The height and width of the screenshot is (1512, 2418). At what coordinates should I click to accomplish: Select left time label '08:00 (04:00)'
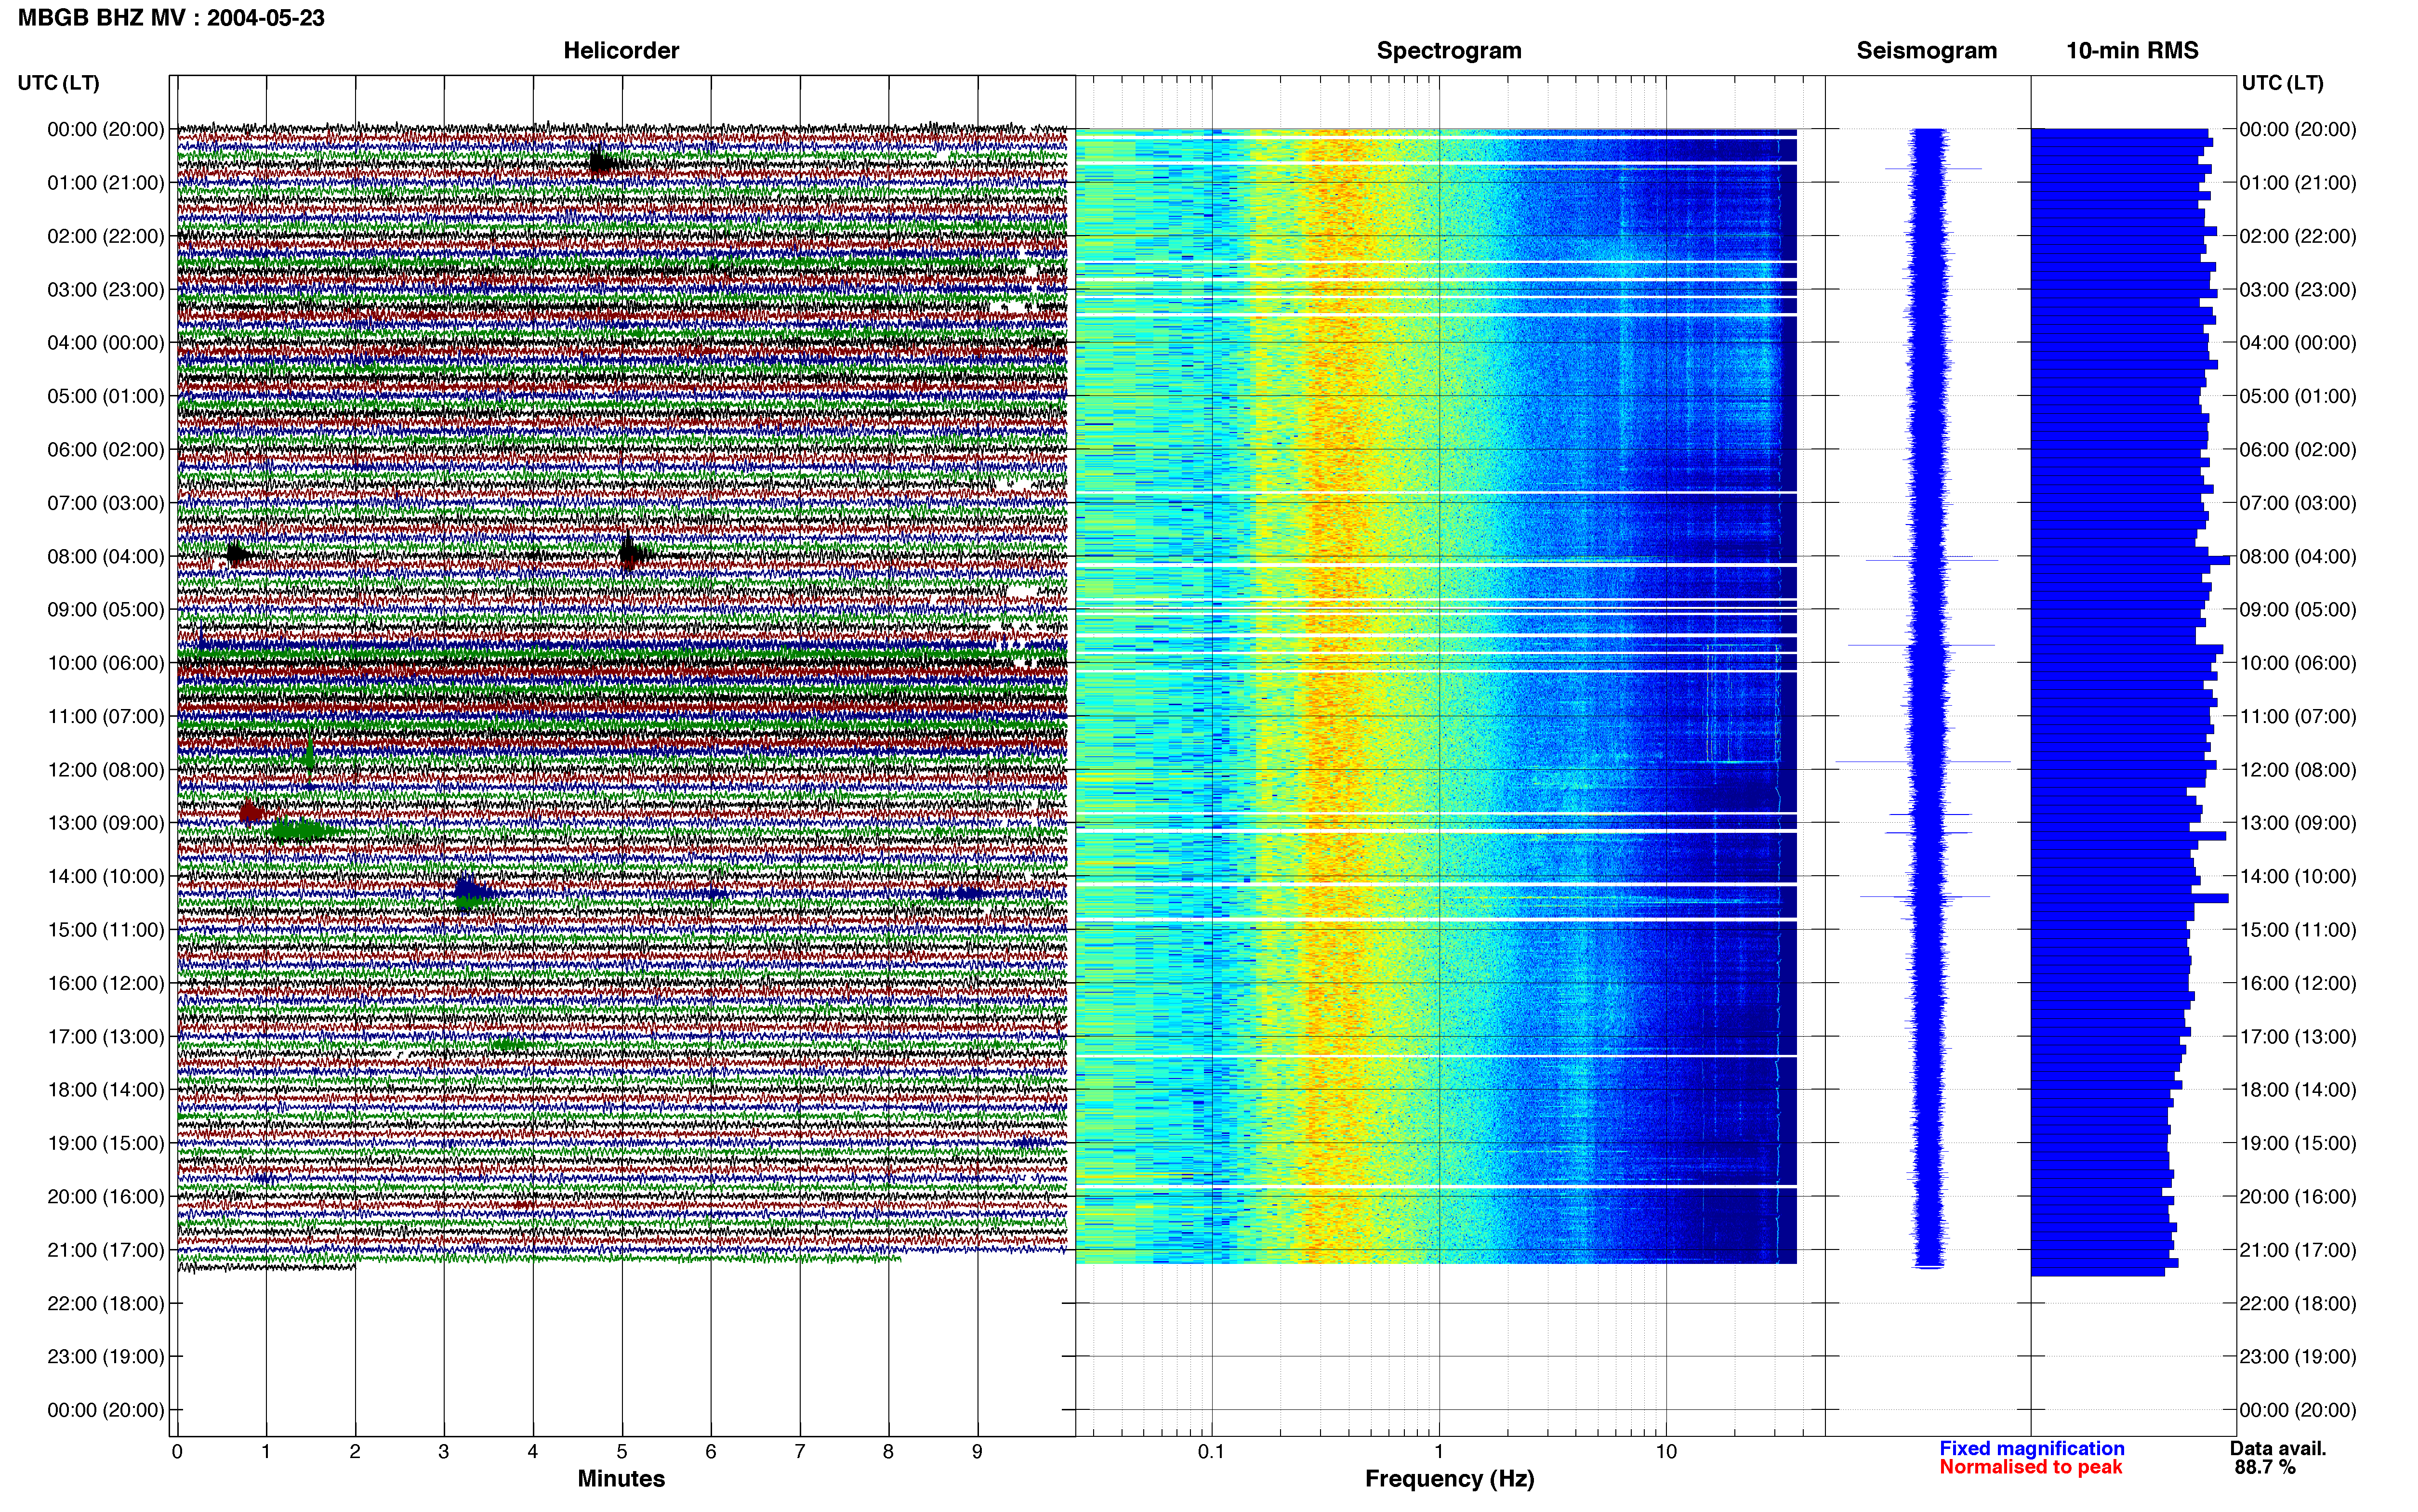tap(106, 556)
